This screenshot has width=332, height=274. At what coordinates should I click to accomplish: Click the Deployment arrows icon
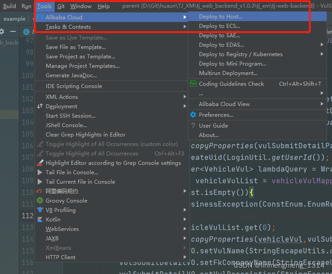(x=40, y=106)
